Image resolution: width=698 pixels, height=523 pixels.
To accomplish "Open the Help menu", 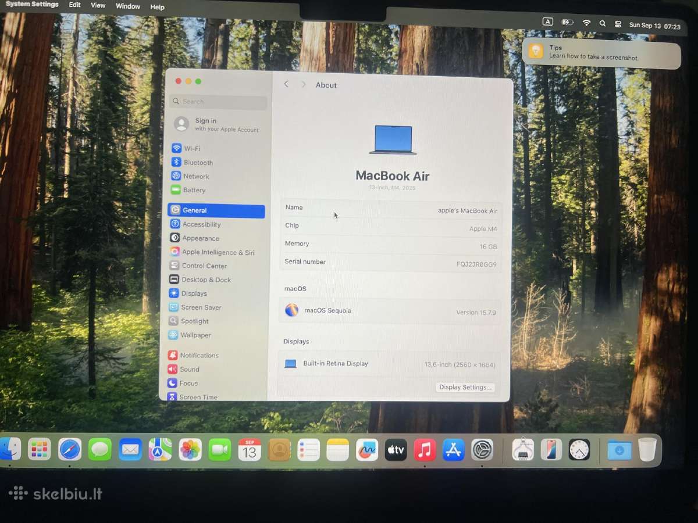I will click(x=157, y=7).
